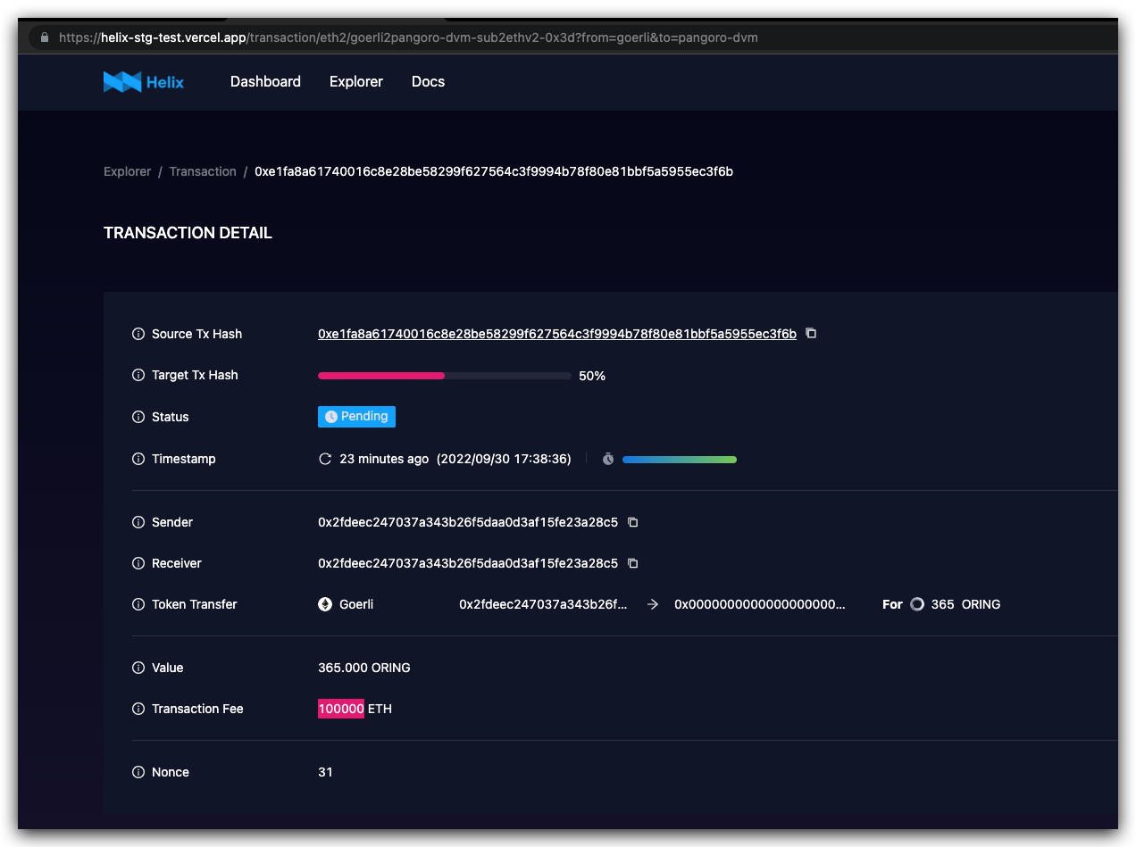Click the 50% Target Tx Hash progress bar
This screenshot has width=1136, height=847.
(x=444, y=375)
